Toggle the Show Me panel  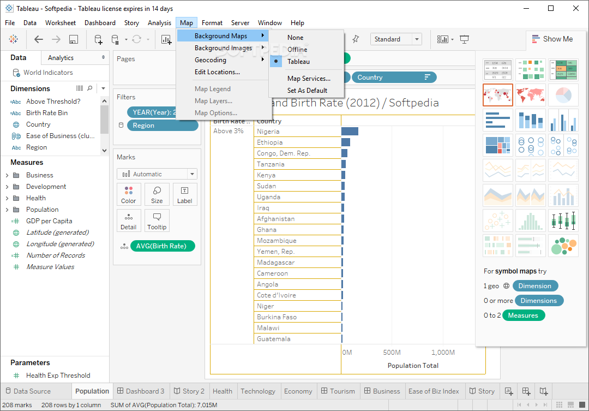click(x=552, y=39)
